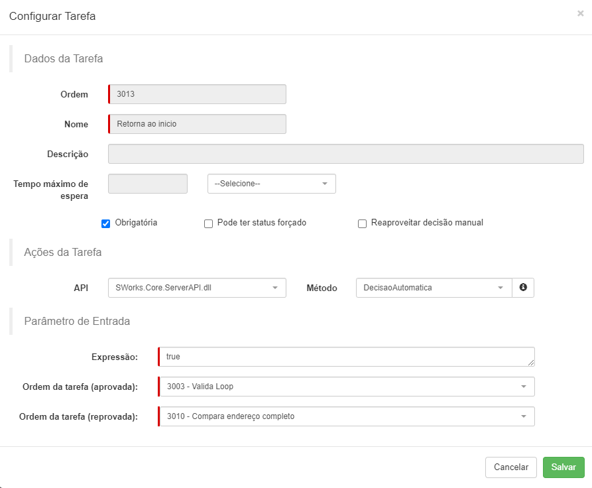Expand the approved task order dropdown
Image resolution: width=592 pixels, height=488 pixels.
(x=346, y=387)
